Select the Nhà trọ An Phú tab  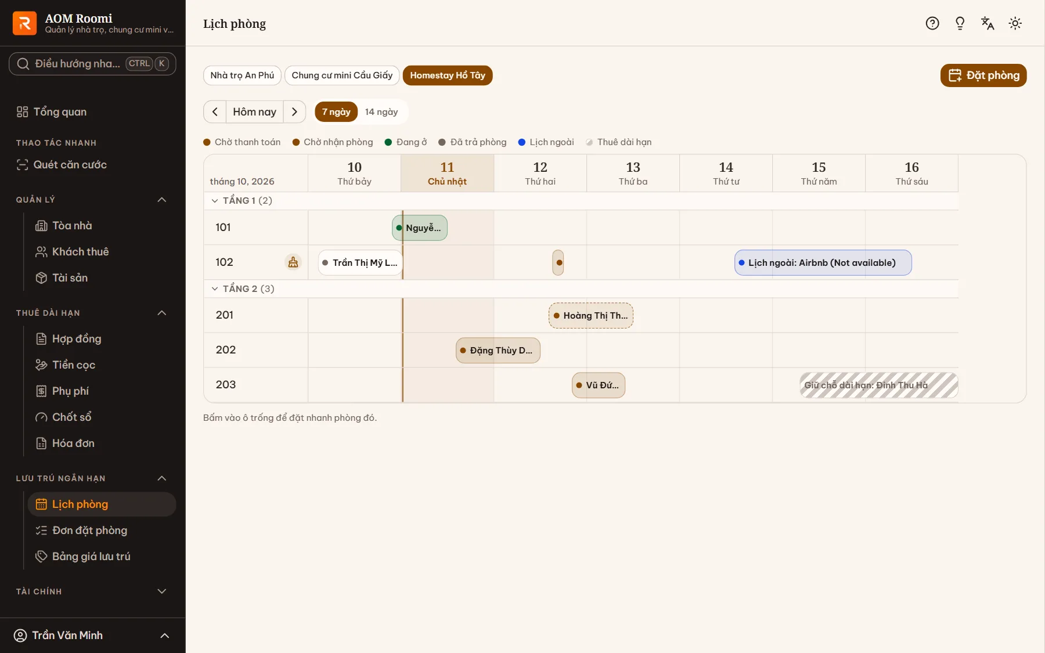pyautogui.click(x=242, y=75)
